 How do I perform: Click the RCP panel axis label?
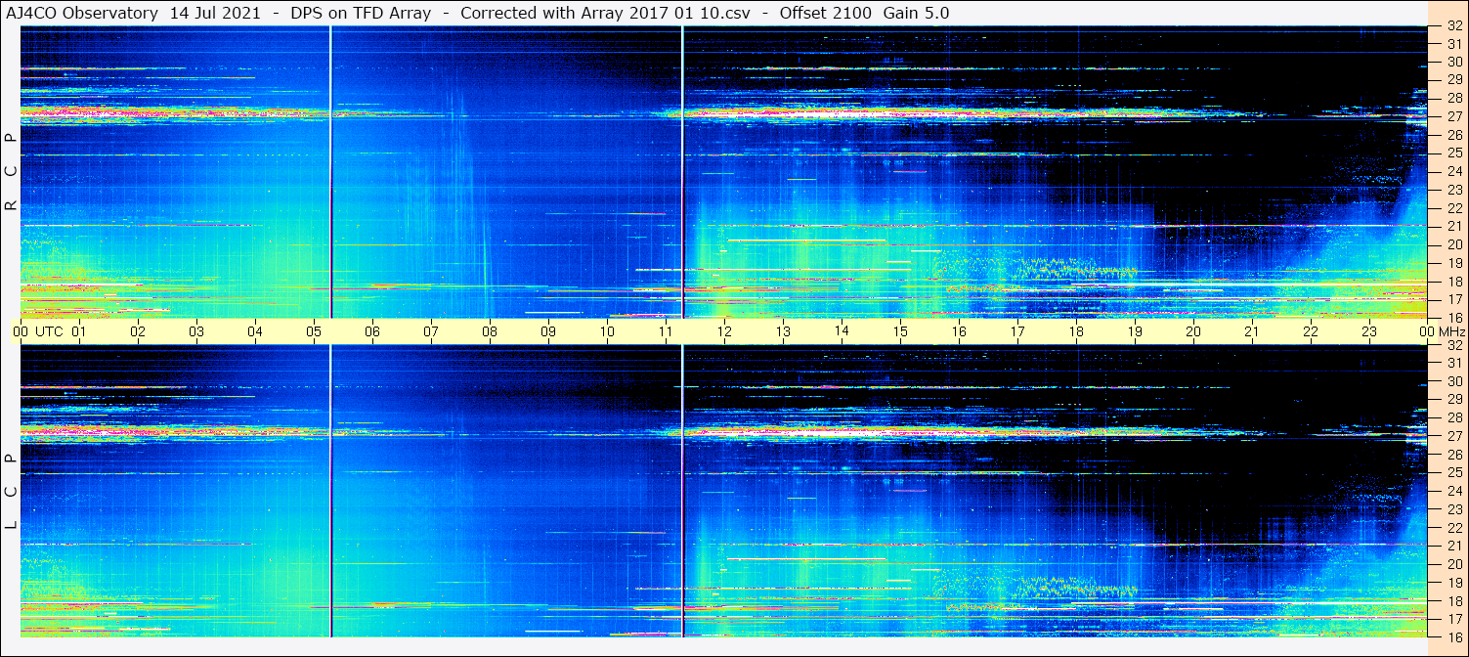[11, 171]
